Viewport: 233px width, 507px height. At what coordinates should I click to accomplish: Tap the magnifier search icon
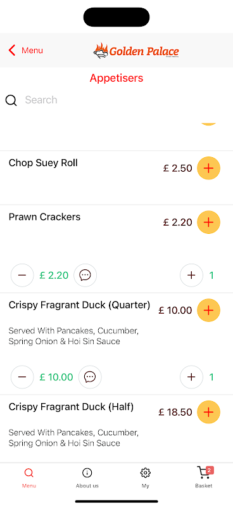[11, 100]
